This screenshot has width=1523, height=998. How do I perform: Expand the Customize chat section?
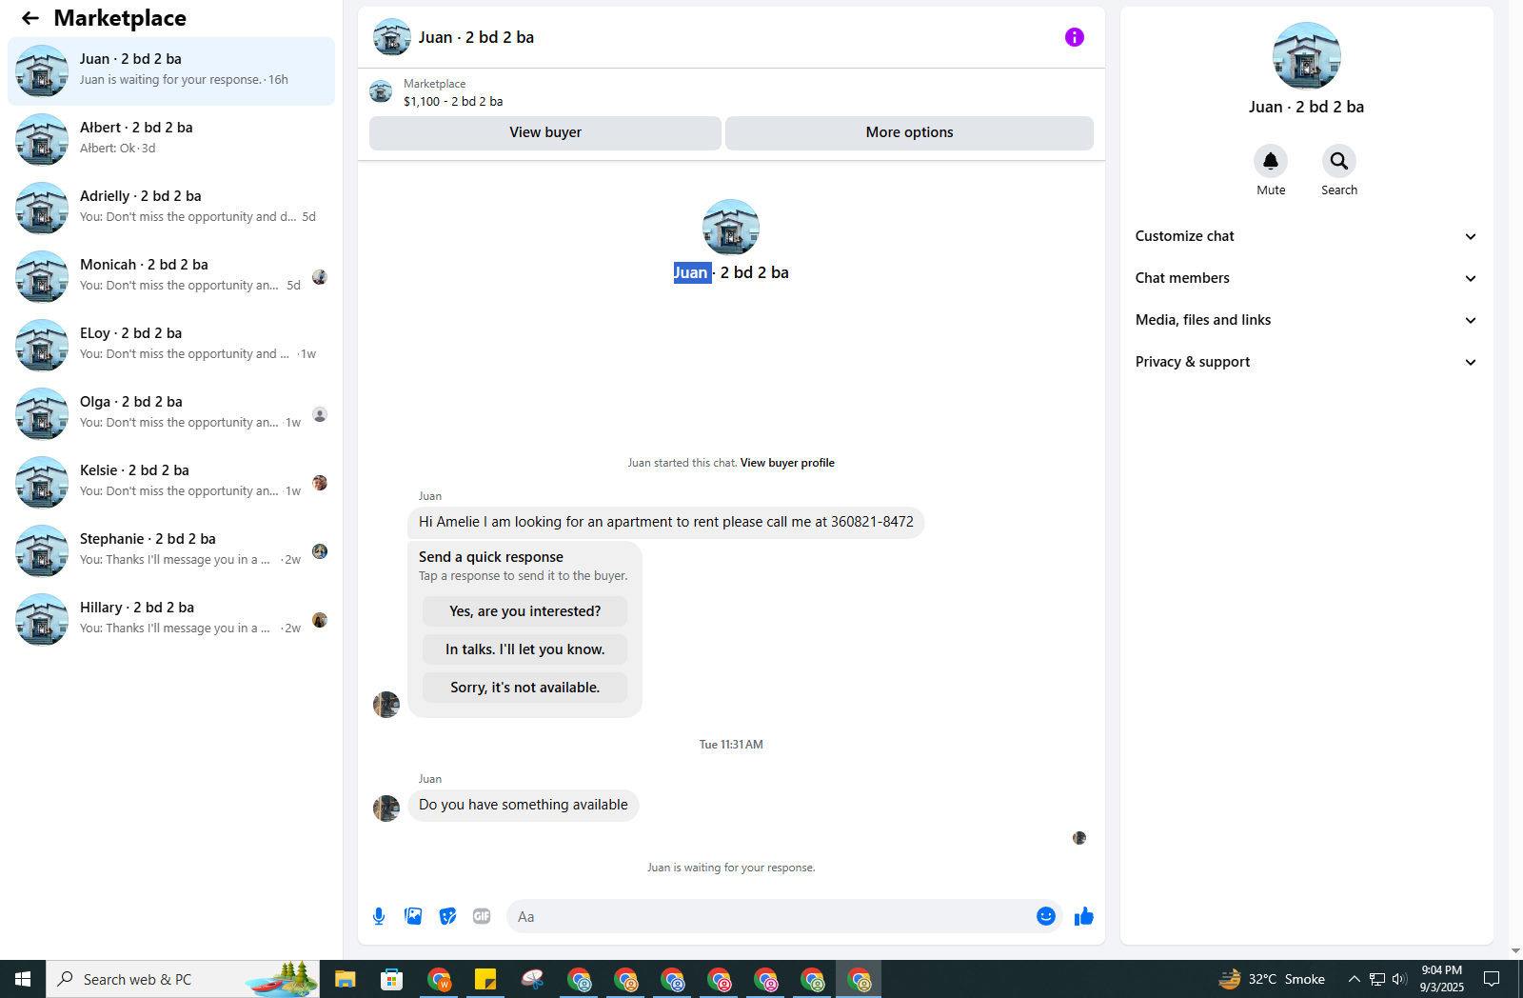1306,236
